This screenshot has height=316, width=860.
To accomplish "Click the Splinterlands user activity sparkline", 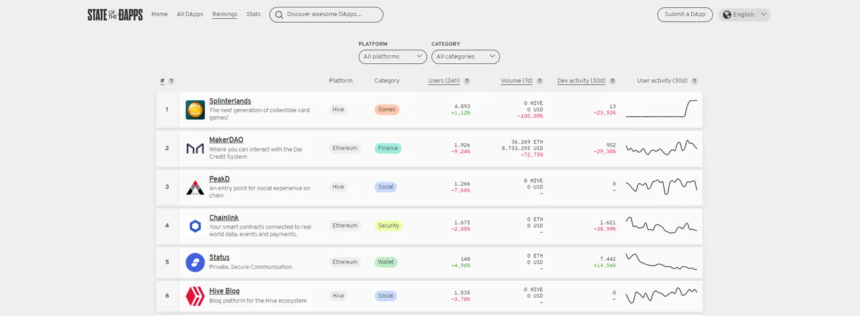I will (661, 109).
